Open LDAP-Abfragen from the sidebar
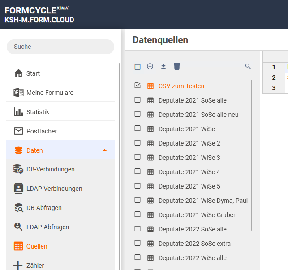288x270 pixels. point(47,227)
